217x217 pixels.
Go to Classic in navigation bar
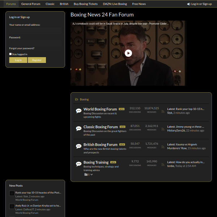pyautogui.click(x=50, y=4)
